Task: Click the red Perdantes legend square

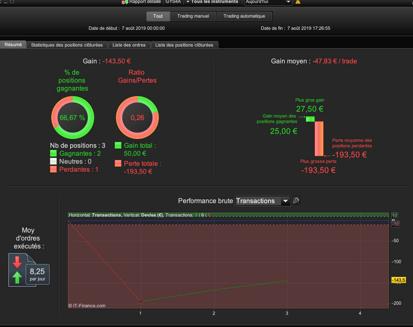Action: (x=53, y=169)
